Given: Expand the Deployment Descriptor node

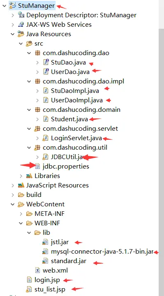Looking at the screenshot, I should 13,15.
